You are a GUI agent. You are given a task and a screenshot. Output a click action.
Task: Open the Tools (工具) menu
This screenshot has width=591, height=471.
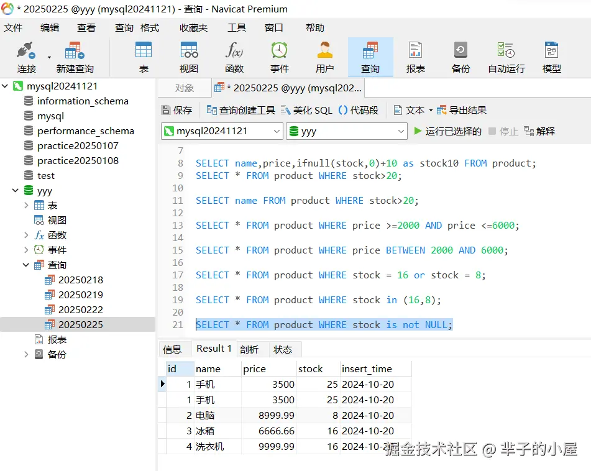(x=237, y=27)
